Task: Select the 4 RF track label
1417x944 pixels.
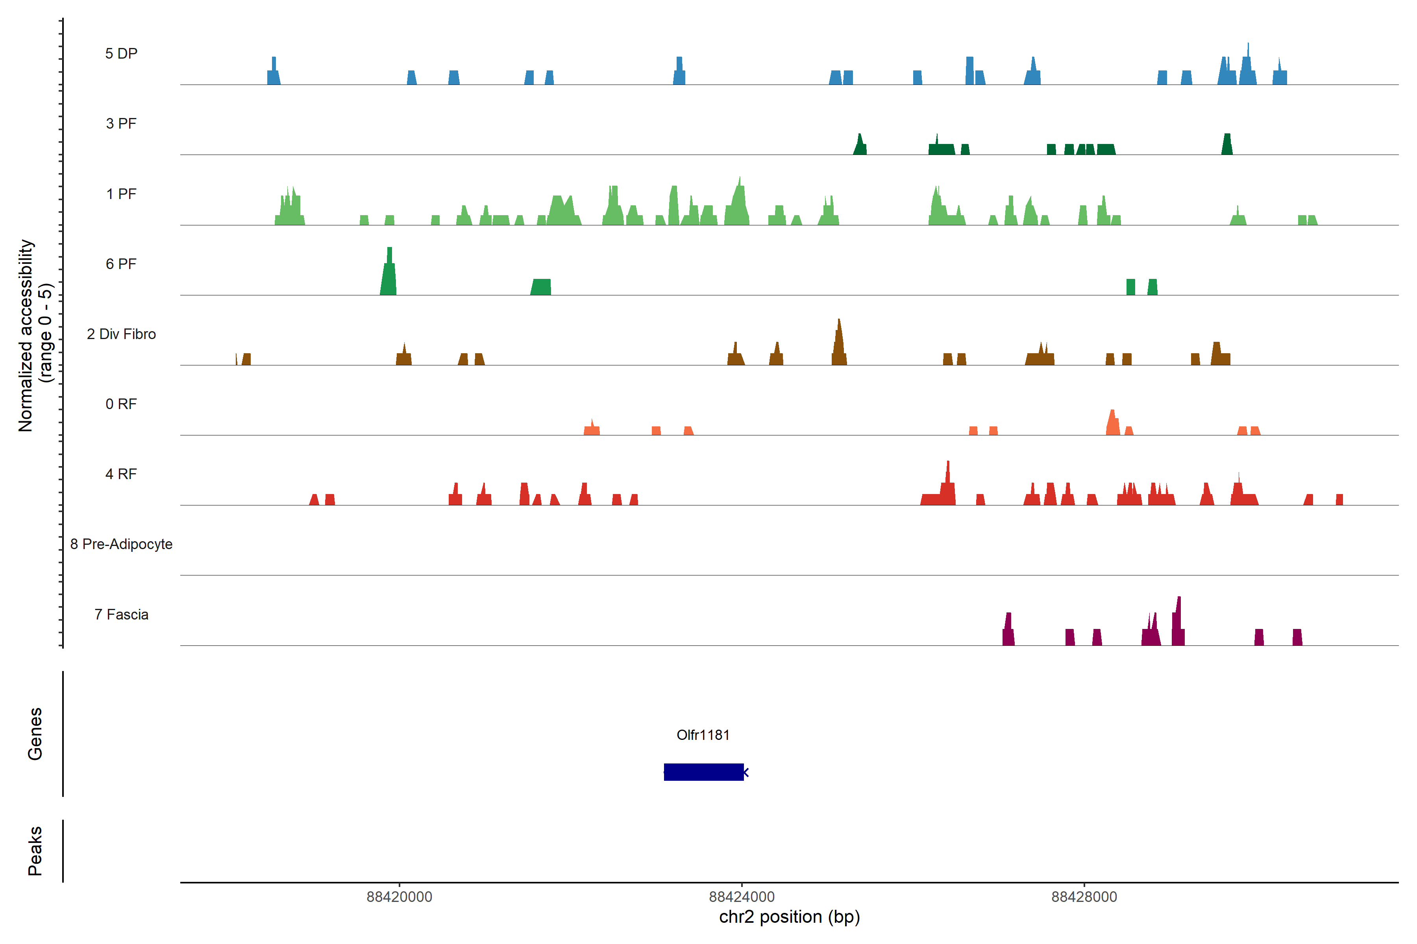Action: coord(121,474)
